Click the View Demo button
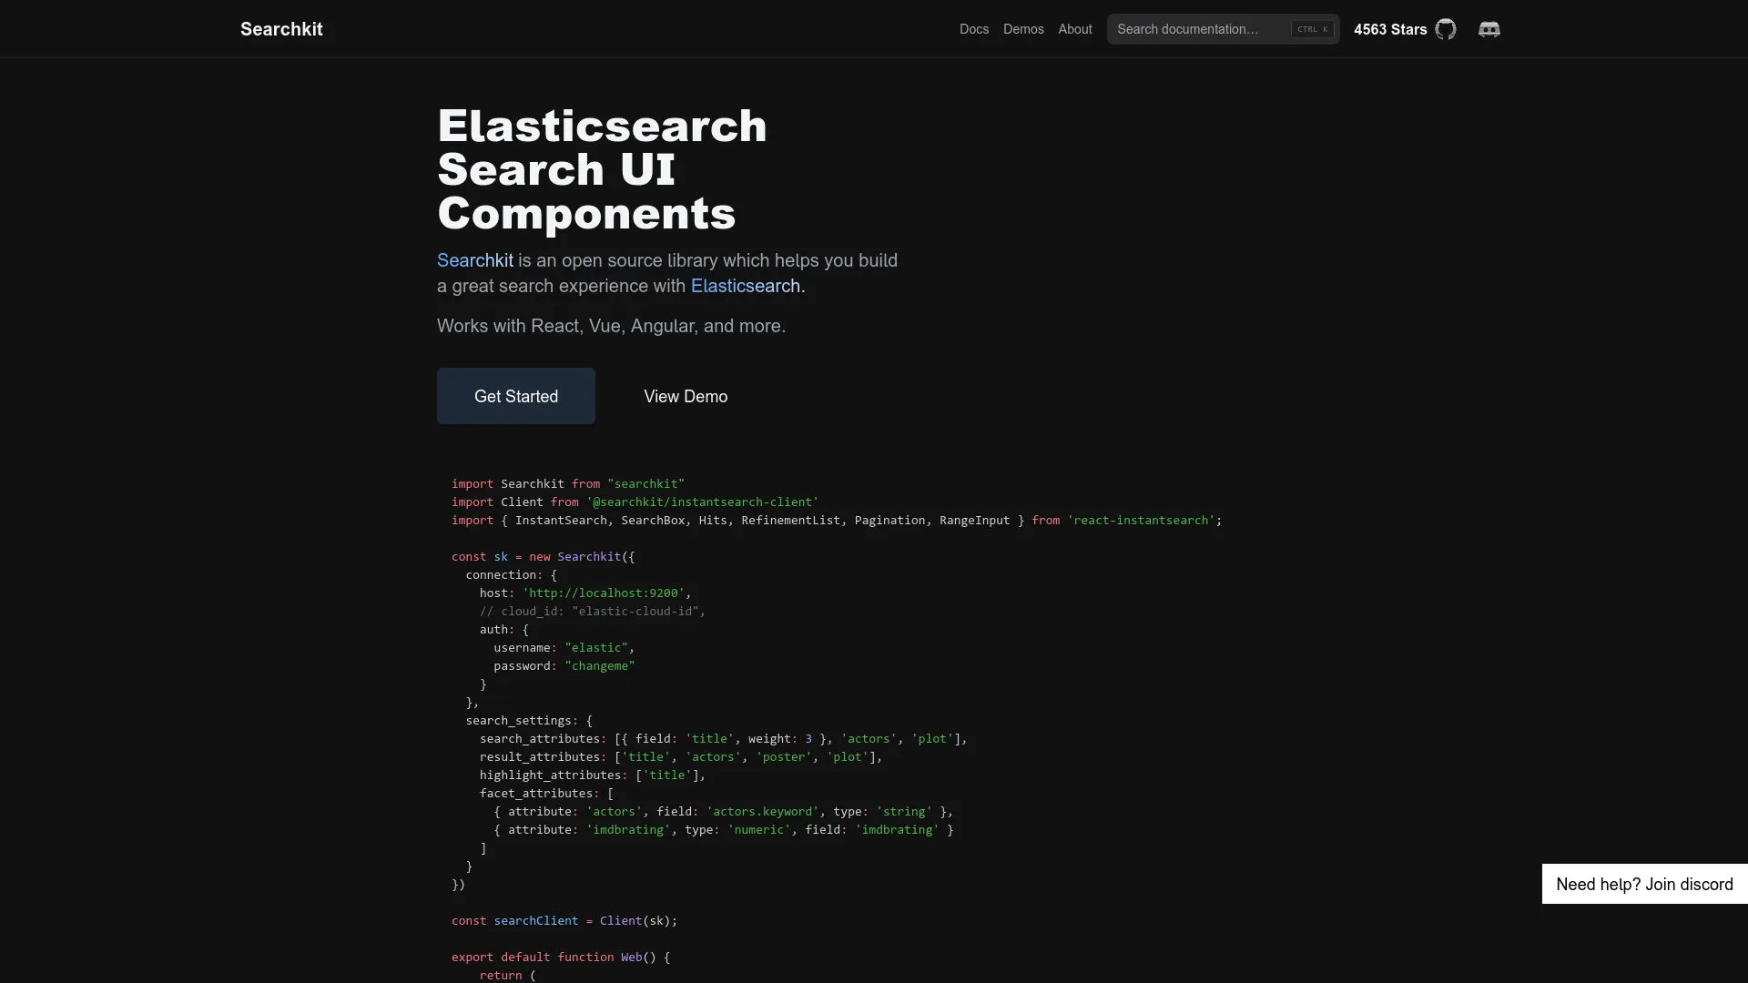The height and width of the screenshot is (983, 1748). point(686,396)
